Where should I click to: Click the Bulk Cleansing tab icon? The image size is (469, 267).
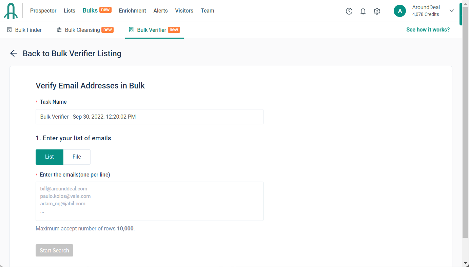(x=59, y=30)
